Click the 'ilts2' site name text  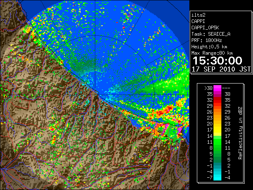pyautogui.click(x=198, y=15)
